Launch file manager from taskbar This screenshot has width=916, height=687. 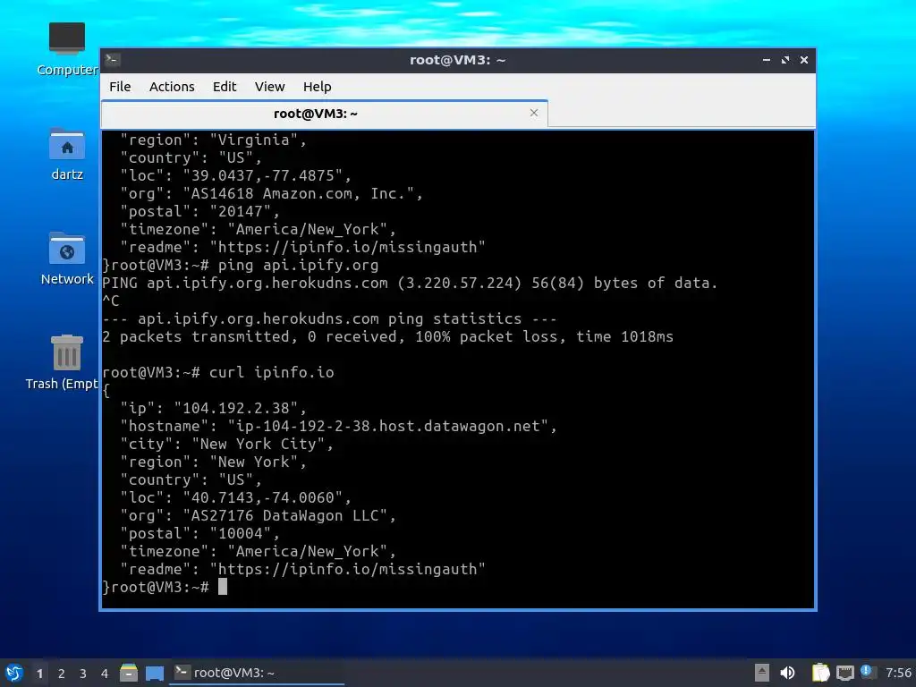coord(129,673)
